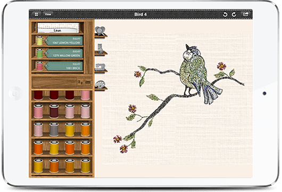This screenshot has height=192, width=282.
Task: Select the Willow Green thread spool
Action: pos(39,53)
